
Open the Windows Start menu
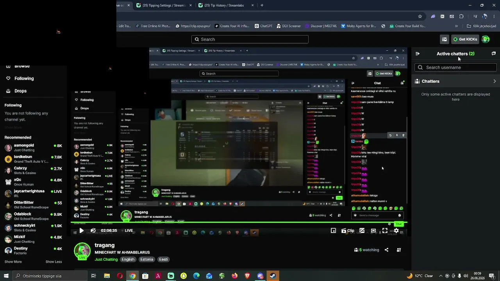6,276
